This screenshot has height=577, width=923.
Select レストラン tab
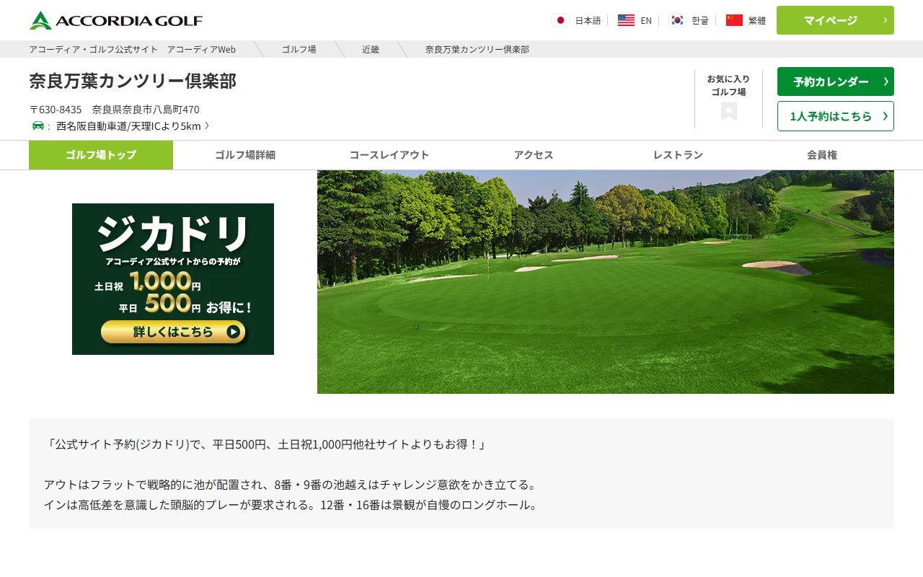pos(678,155)
